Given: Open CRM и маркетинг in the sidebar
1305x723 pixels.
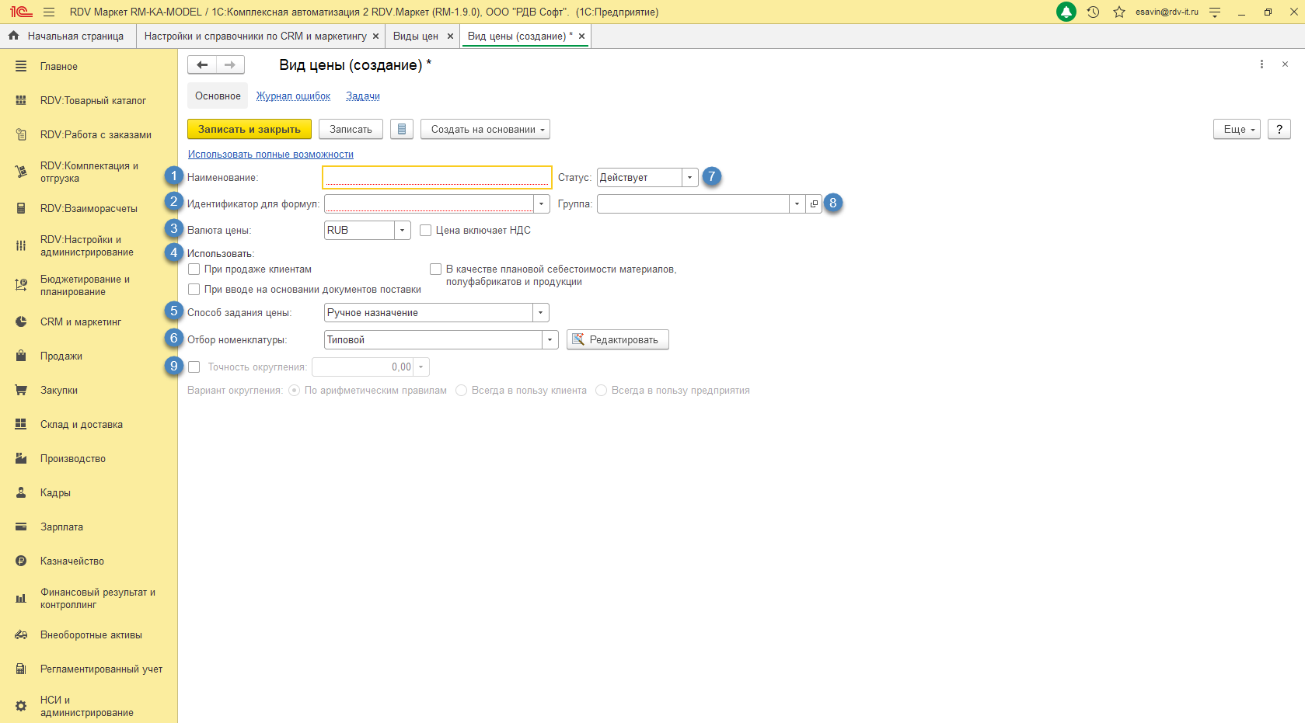Looking at the screenshot, I should coord(81,322).
